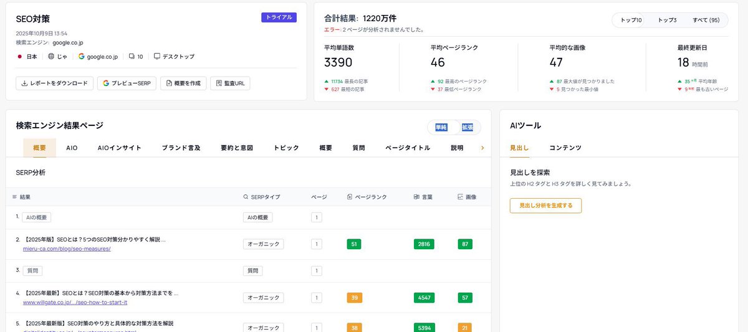Click the document-plus icon in 概要を作成
This screenshot has width=748, height=332.
pyautogui.click(x=169, y=83)
